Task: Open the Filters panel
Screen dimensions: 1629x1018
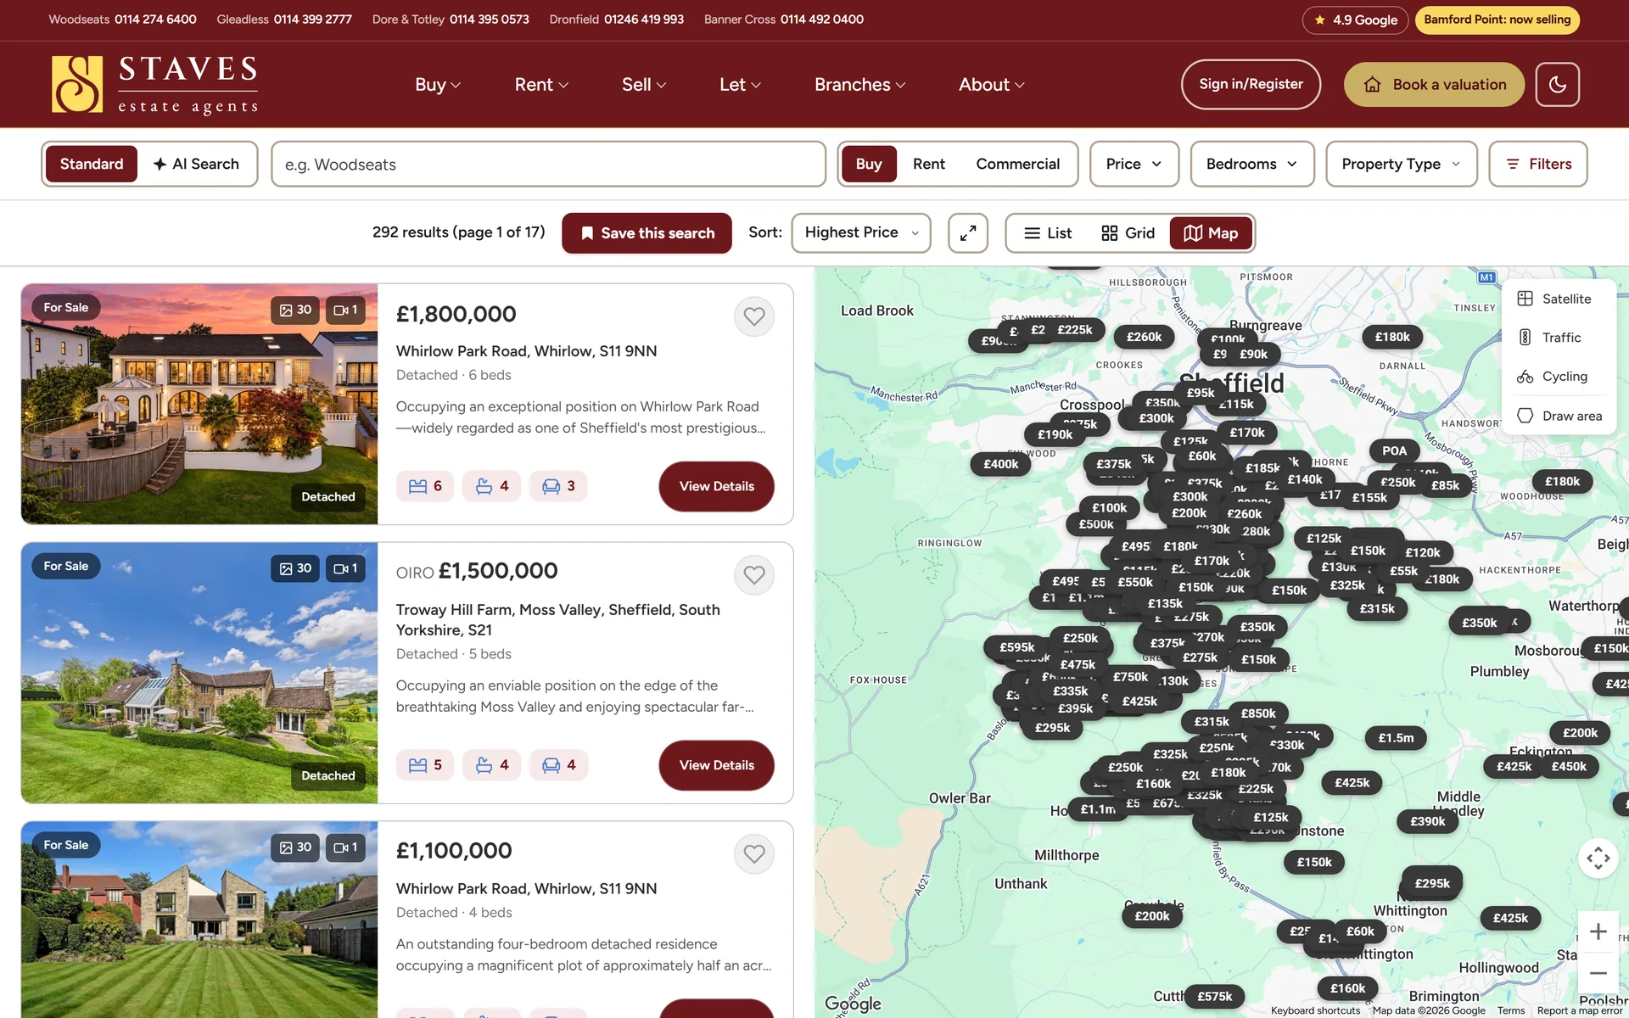Action: tap(1538, 164)
